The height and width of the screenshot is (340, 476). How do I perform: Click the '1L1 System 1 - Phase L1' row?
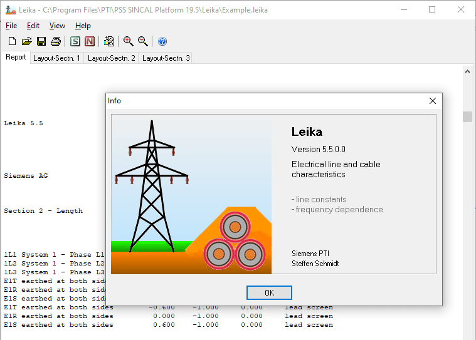pyautogui.click(x=54, y=255)
